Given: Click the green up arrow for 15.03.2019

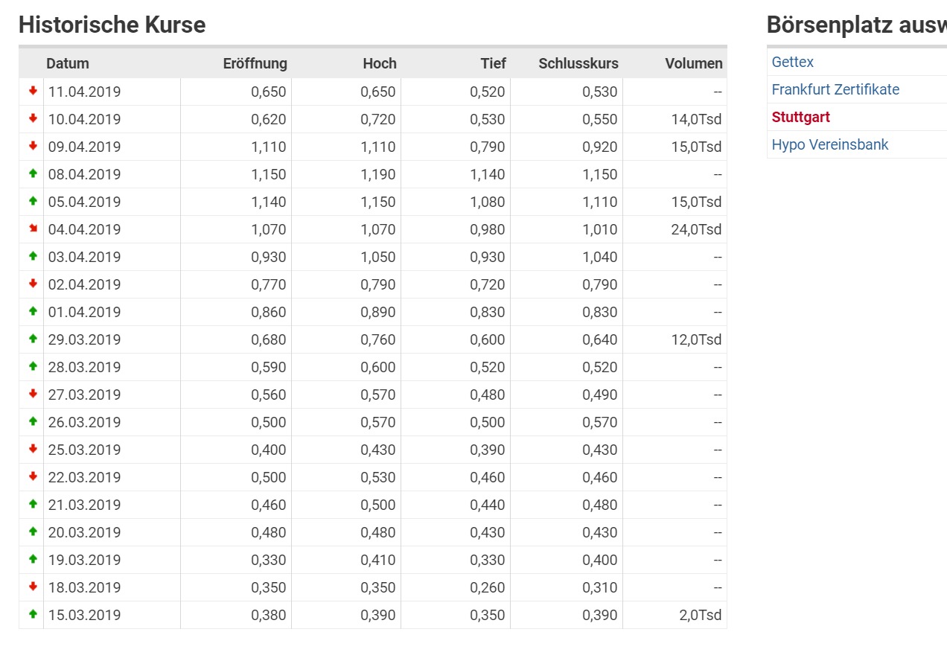Looking at the screenshot, I should [x=33, y=614].
